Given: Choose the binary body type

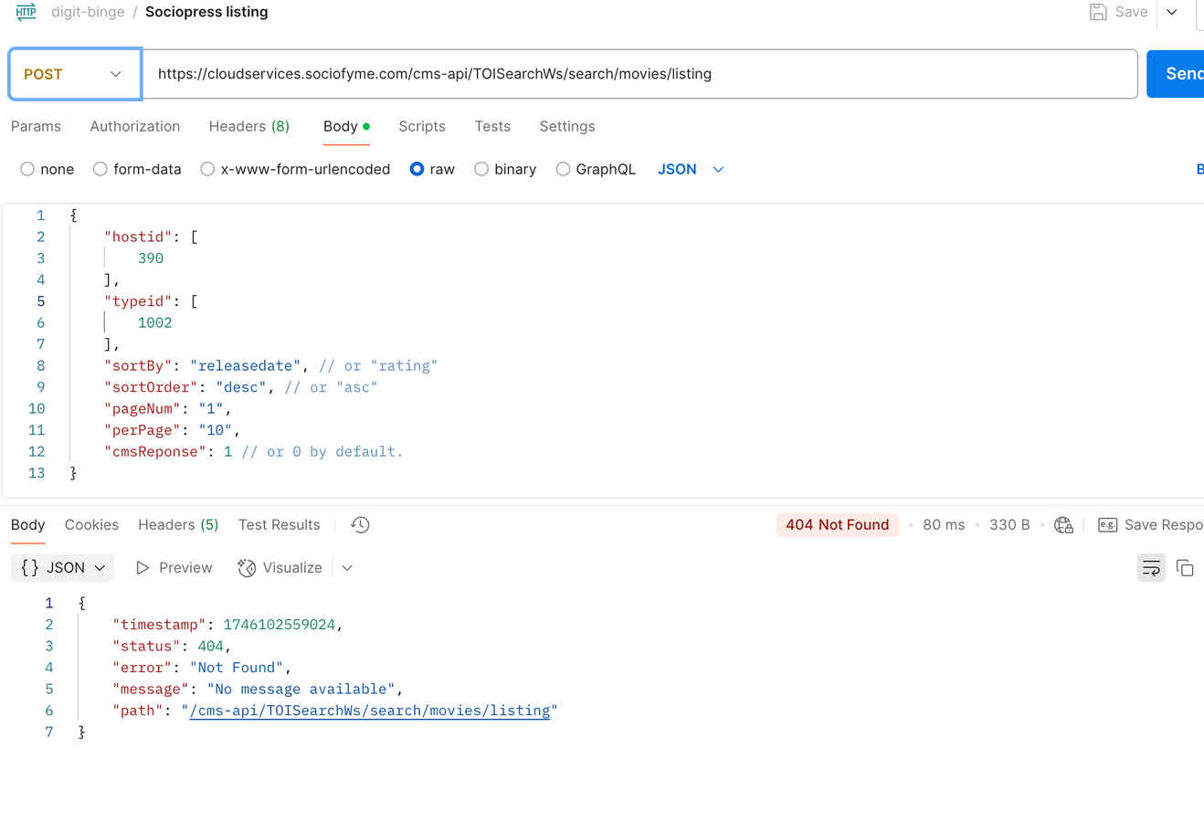Looking at the screenshot, I should coord(481,169).
